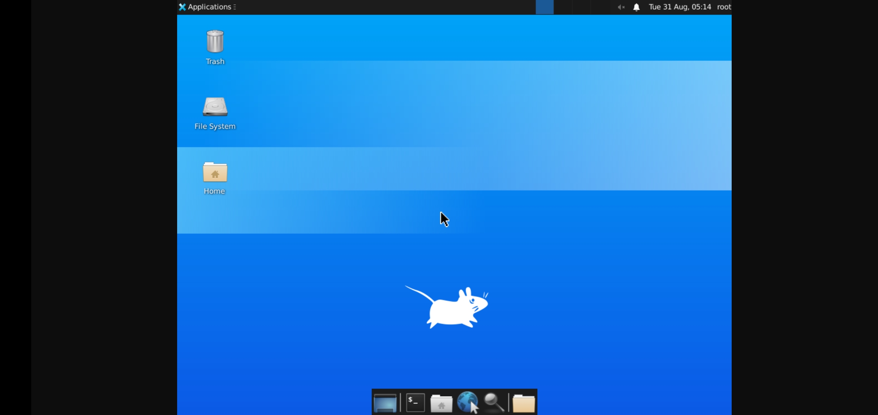Select the Home folder desktop icon

215,172
